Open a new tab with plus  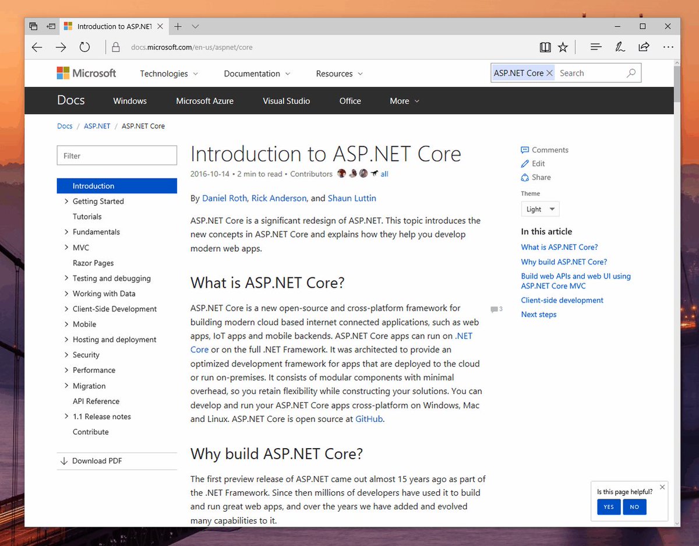[x=178, y=26]
